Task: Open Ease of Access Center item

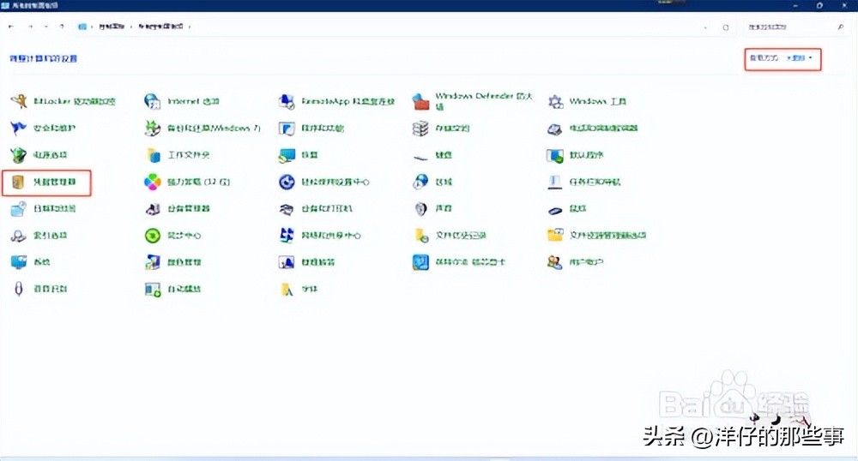Action: click(324, 182)
